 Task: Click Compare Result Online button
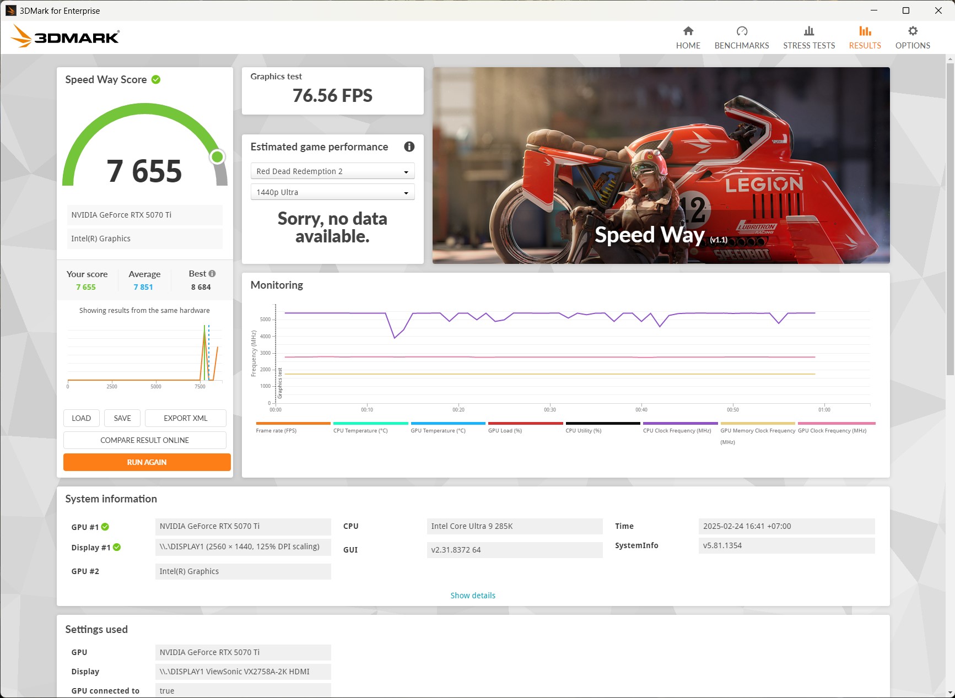click(144, 440)
